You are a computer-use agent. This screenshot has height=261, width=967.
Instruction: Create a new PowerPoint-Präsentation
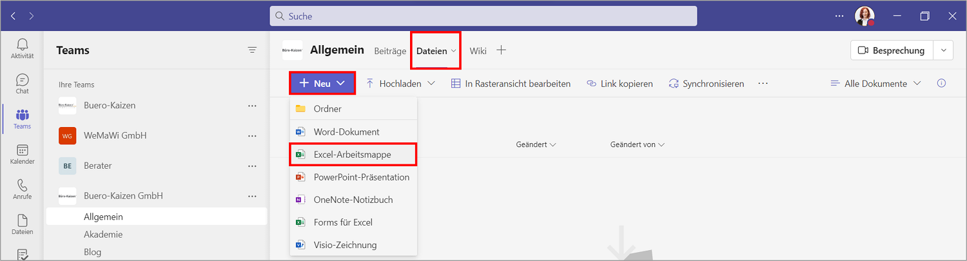(x=353, y=177)
